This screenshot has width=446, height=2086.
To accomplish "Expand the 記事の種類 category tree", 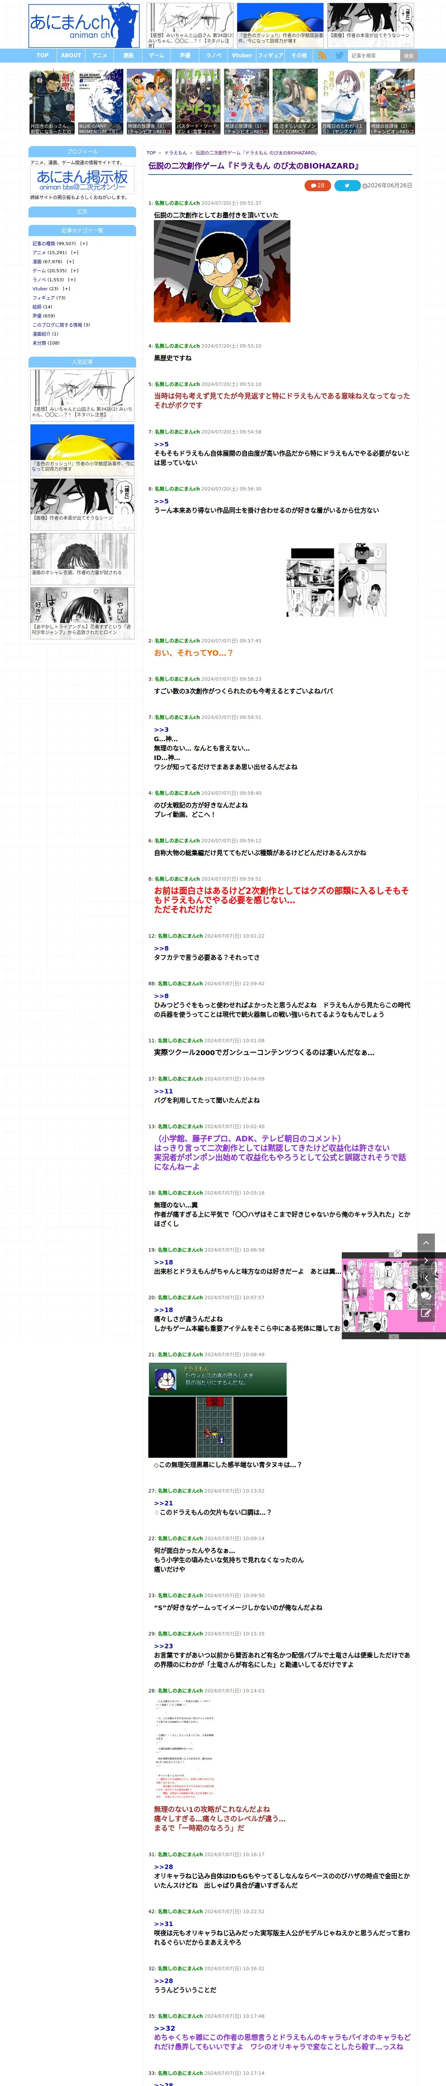I will pos(83,243).
